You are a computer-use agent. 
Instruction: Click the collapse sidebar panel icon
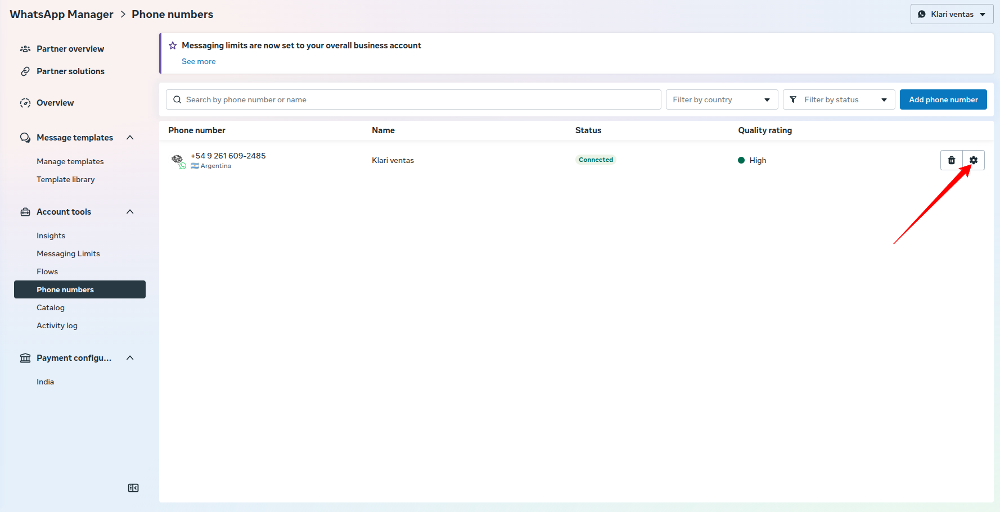pos(133,488)
